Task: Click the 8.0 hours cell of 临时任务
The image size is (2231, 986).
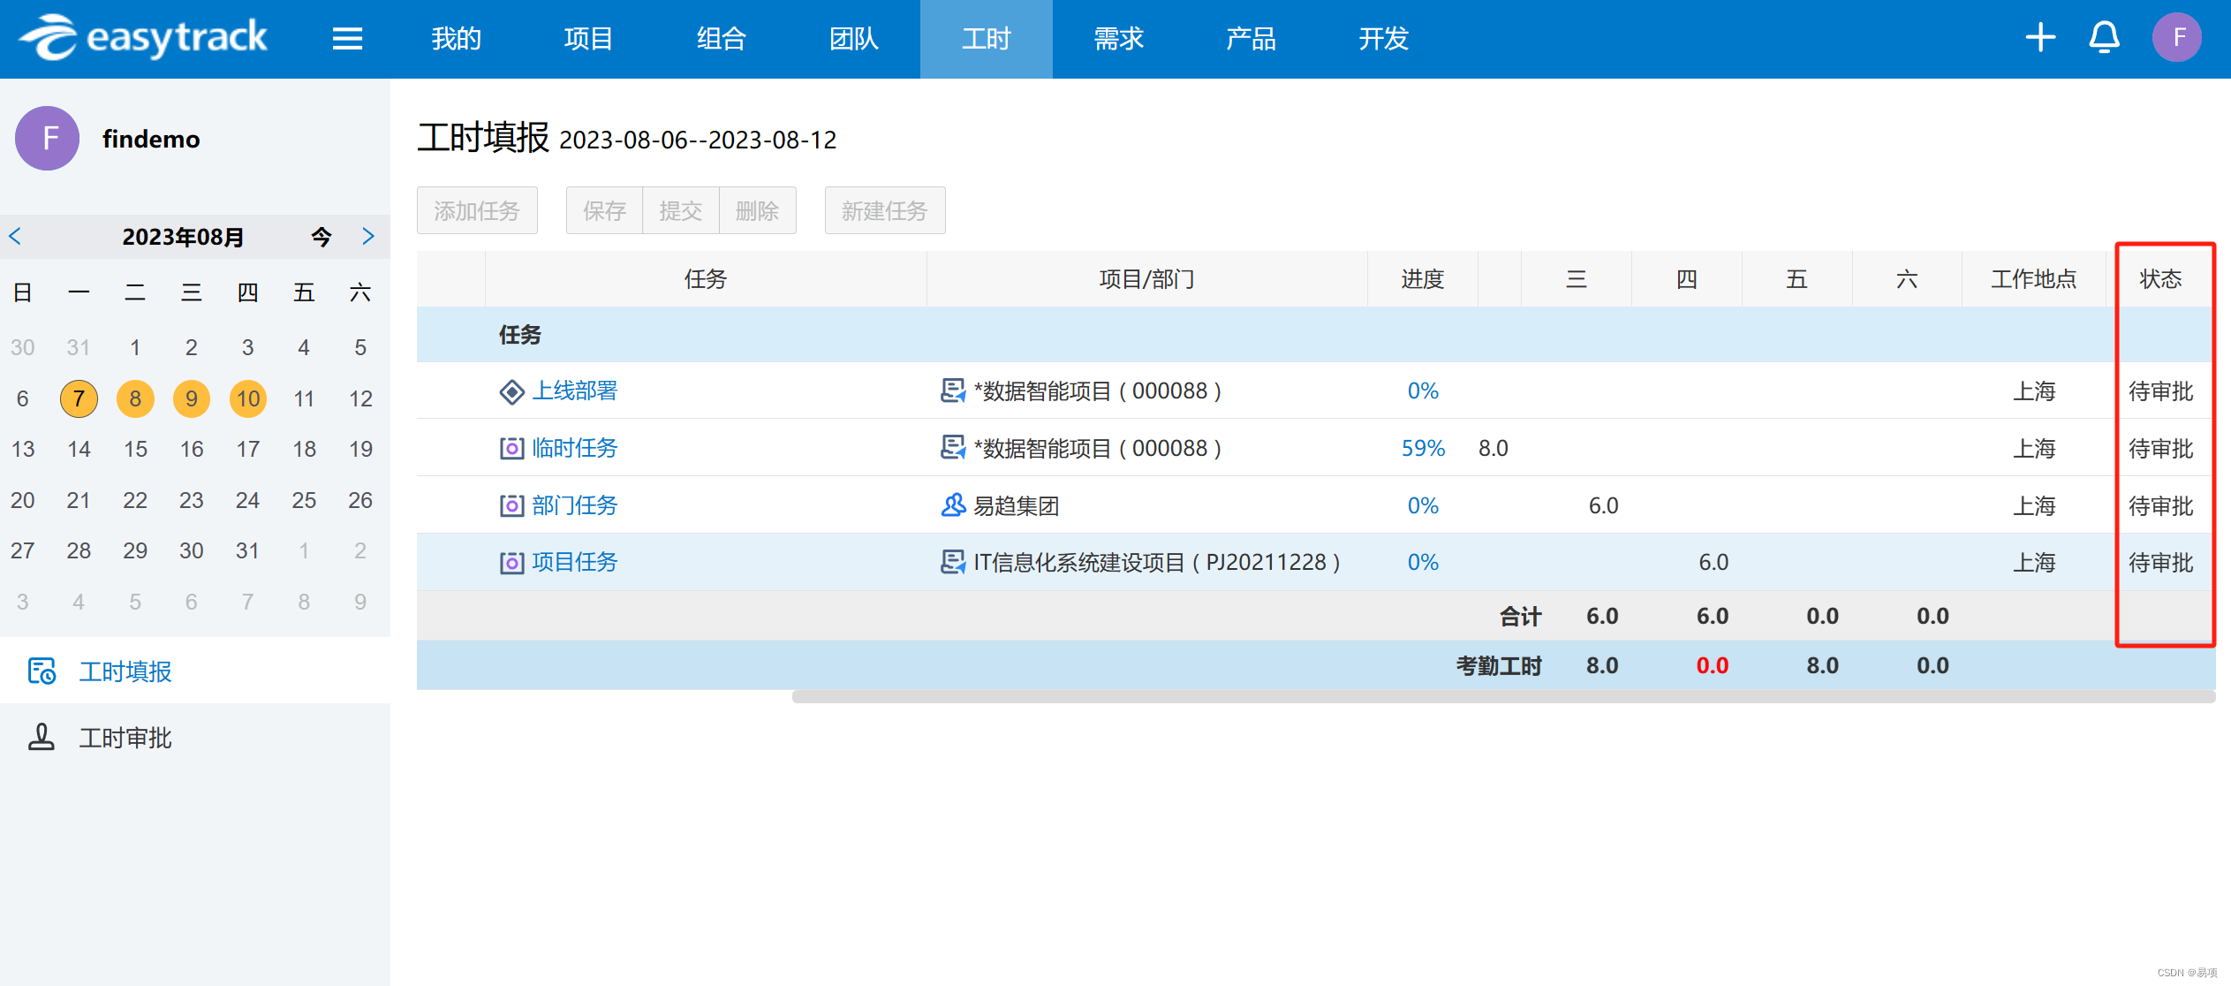Action: click(1494, 448)
